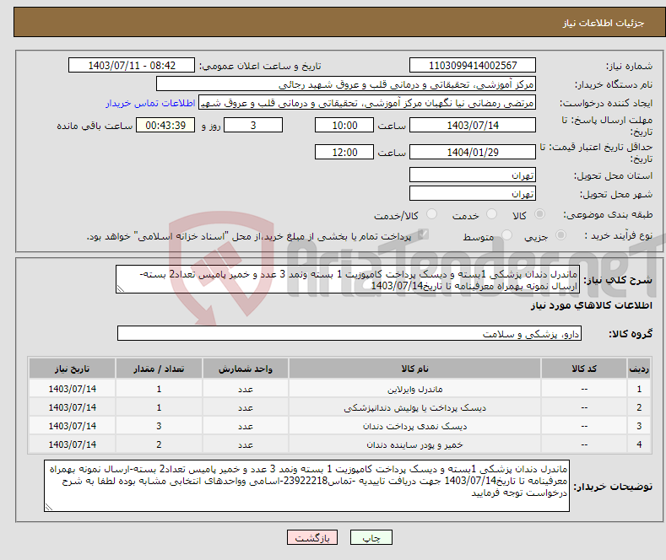This screenshot has width=666, height=560.
Task: Click the جزئیات اطلاعات نیاز header title
Action: [x=604, y=23]
